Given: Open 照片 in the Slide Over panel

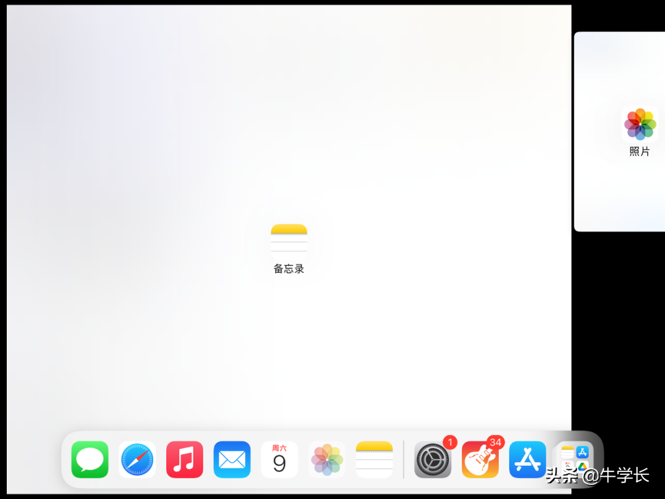Looking at the screenshot, I should (640, 123).
